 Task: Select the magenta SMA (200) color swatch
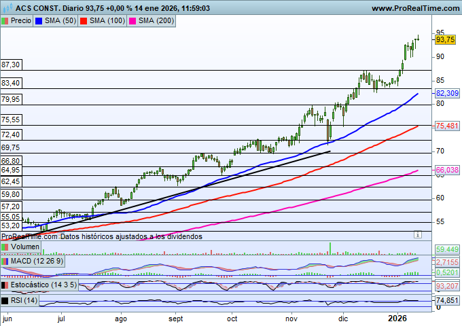click(x=132, y=21)
